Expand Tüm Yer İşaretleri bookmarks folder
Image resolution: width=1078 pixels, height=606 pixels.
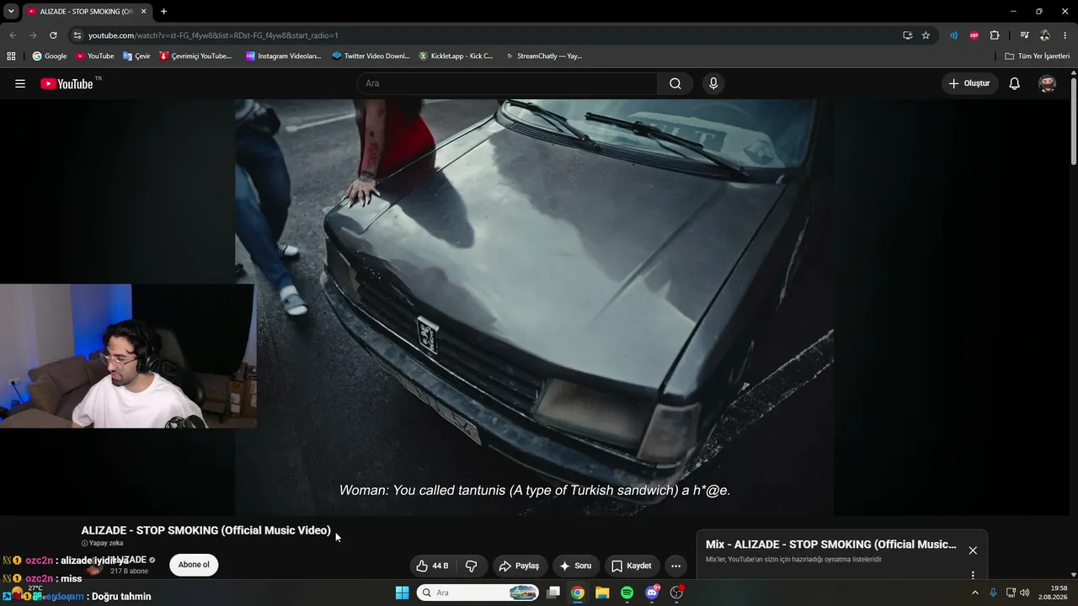(x=1037, y=56)
